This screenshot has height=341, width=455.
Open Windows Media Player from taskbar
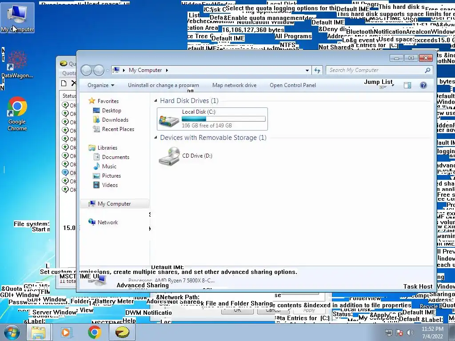pyautogui.click(x=66, y=332)
